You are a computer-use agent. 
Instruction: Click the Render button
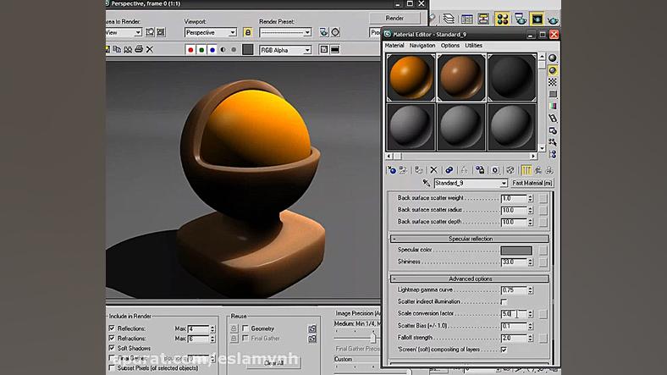[394, 18]
